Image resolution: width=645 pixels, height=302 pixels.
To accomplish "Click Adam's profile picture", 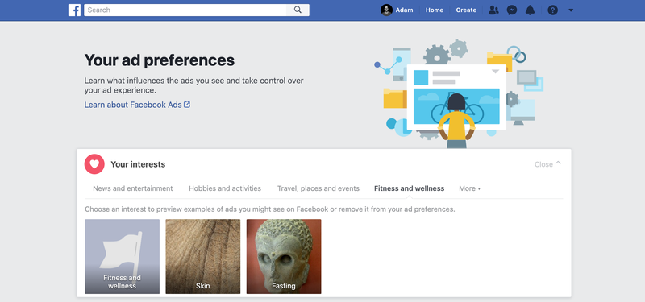I will click(386, 10).
